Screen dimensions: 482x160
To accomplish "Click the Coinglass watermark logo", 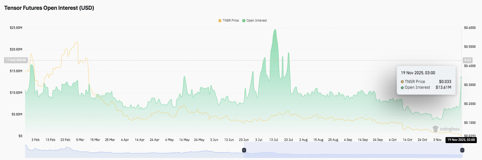I will pyautogui.click(x=446, y=129).
